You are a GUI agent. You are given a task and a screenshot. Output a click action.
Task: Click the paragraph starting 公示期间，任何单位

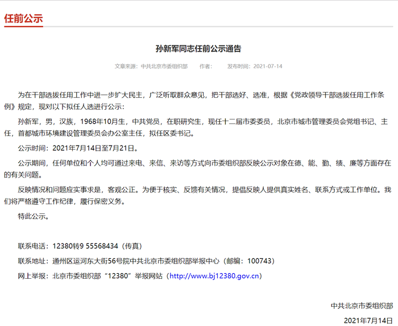[198, 169]
